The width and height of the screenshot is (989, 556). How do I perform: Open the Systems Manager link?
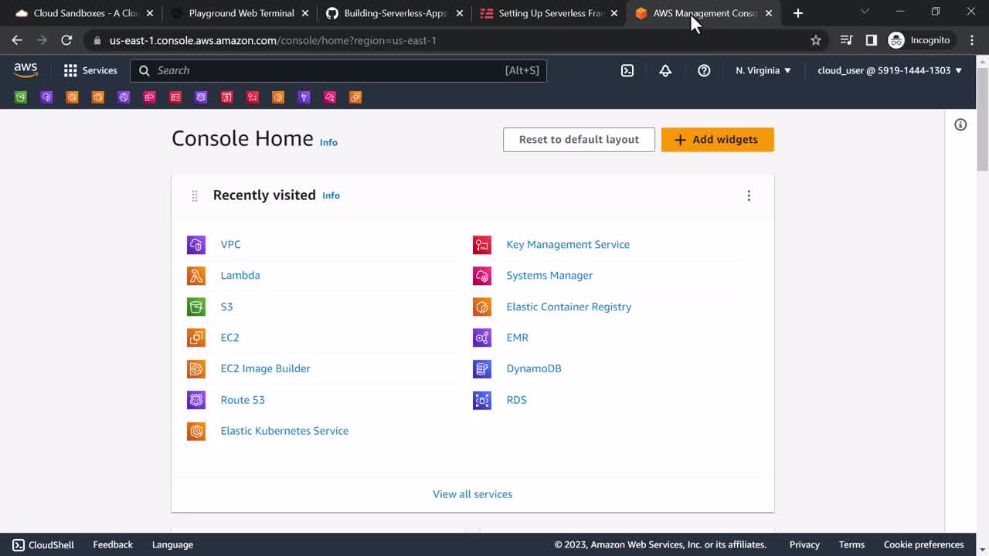549,276
